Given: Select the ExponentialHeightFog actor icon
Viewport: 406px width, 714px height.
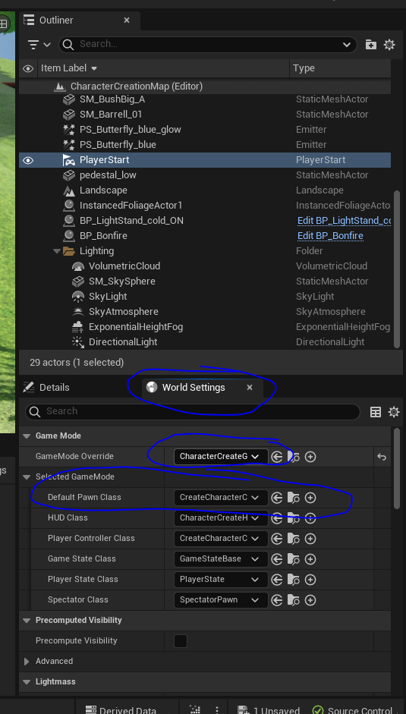Looking at the screenshot, I should tap(78, 327).
